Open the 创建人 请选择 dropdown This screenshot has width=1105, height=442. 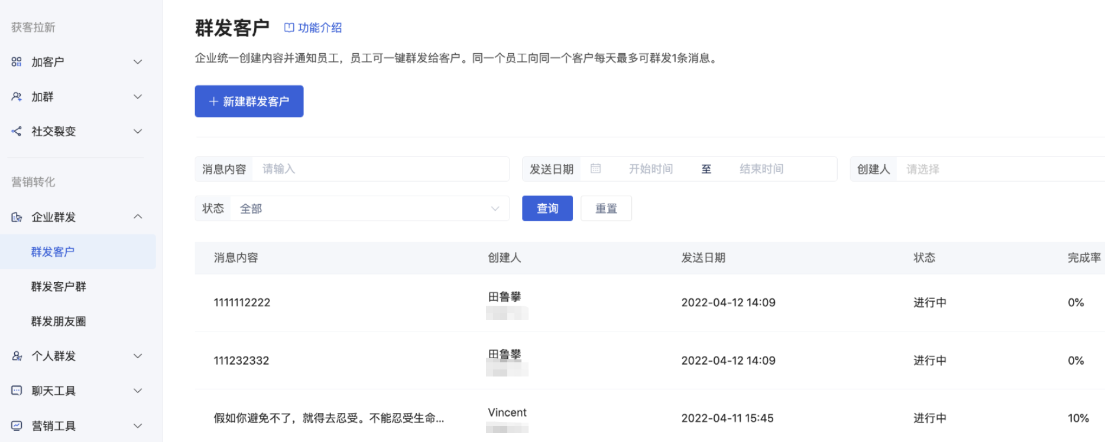click(1000, 169)
